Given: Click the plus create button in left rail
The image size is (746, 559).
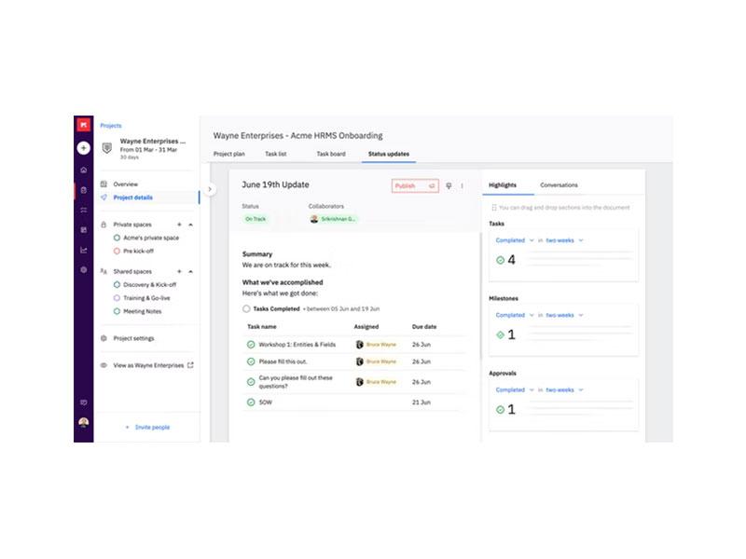Looking at the screenshot, I should coord(84,148).
